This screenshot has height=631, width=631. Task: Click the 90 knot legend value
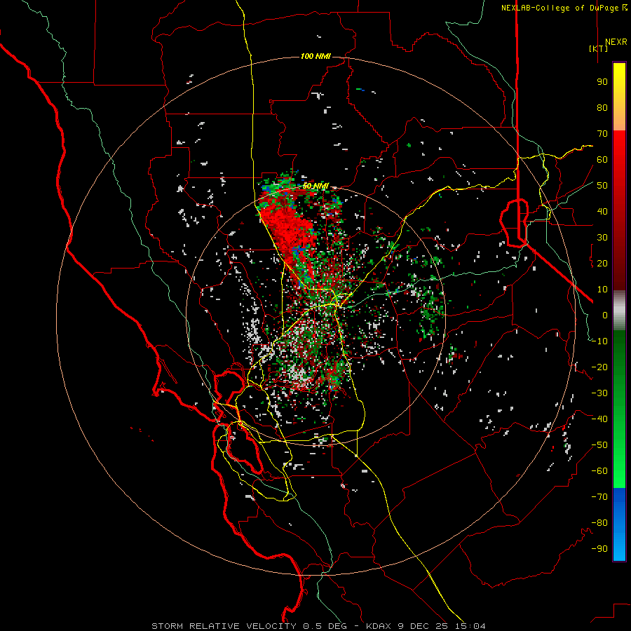point(602,82)
